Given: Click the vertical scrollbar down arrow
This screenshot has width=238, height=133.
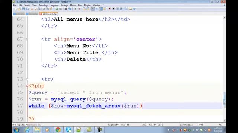Looking at the screenshot, I should click(x=224, y=120).
